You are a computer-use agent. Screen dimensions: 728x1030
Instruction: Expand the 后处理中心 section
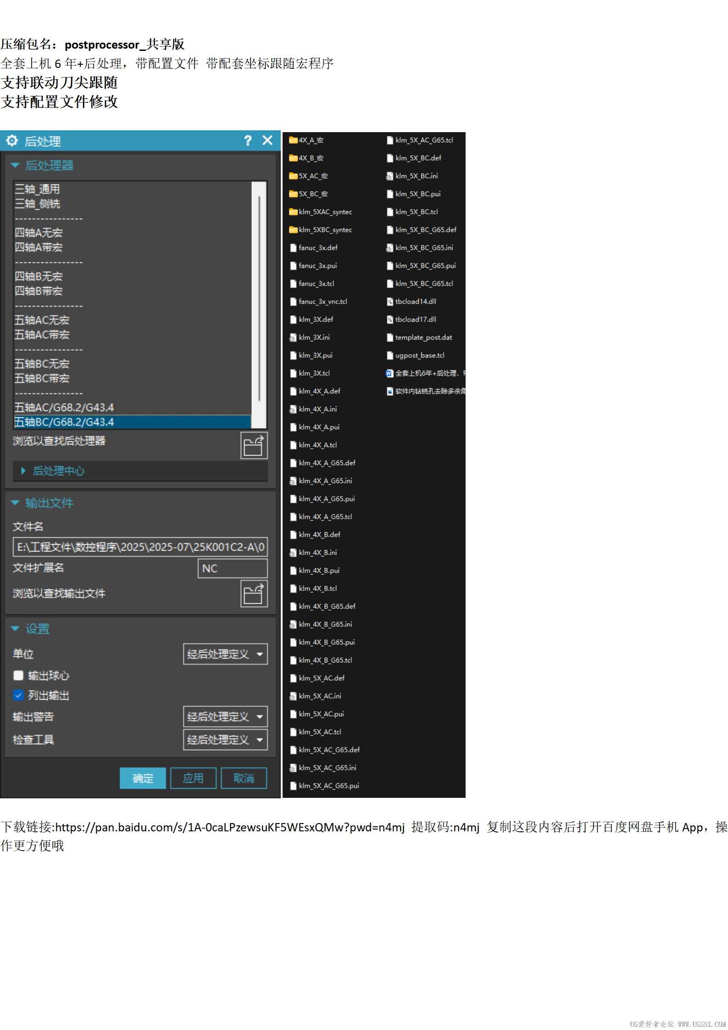[x=23, y=471]
